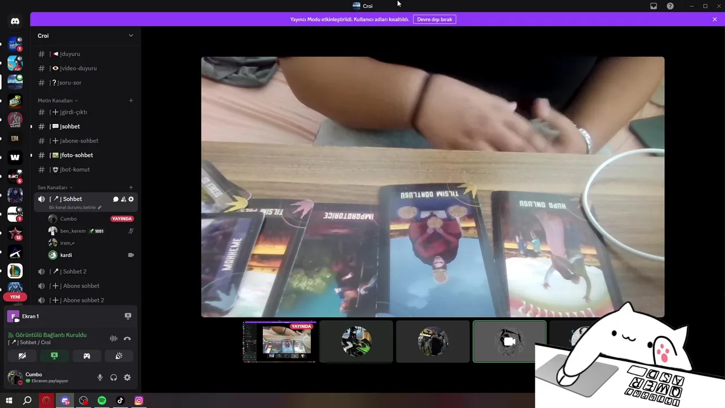This screenshot has height=408, width=725.
Task: Create channel in Ses Kanalları
Action: click(x=131, y=187)
